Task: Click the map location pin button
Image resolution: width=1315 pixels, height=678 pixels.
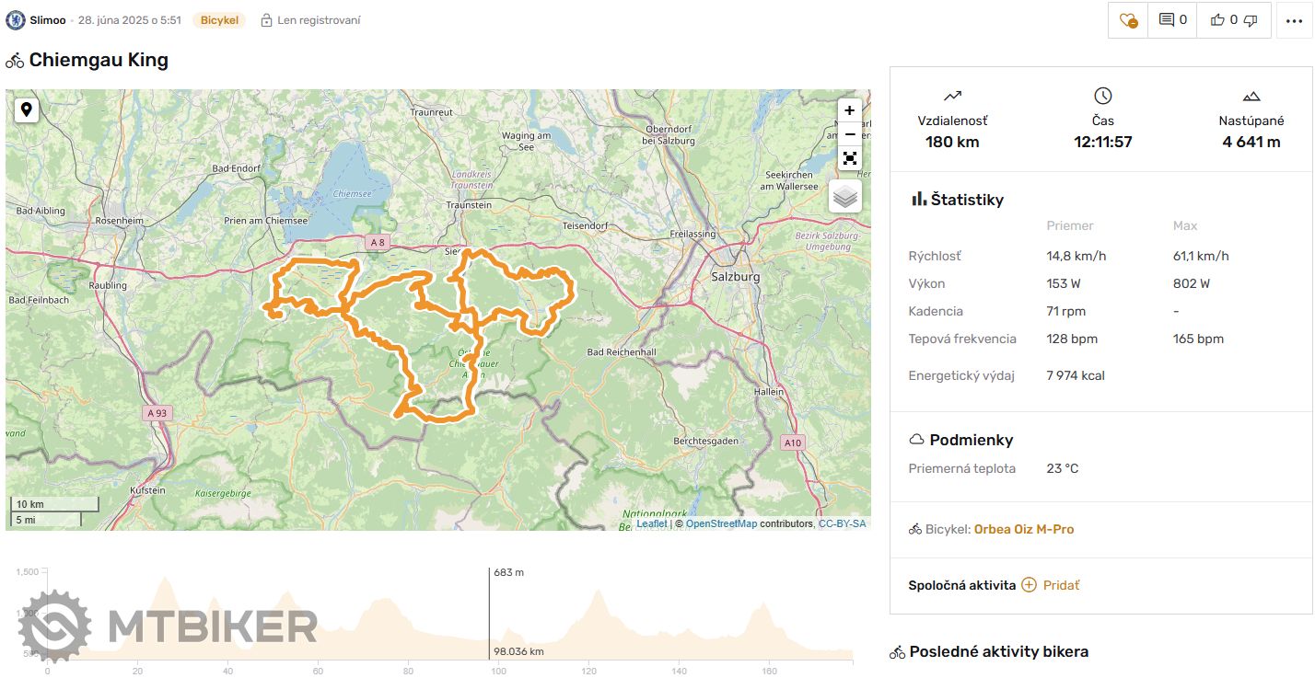Action: click(x=27, y=110)
